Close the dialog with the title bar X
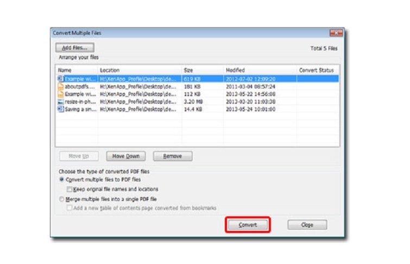This screenshot has height=264, width=410. click(x=336, y=33)
